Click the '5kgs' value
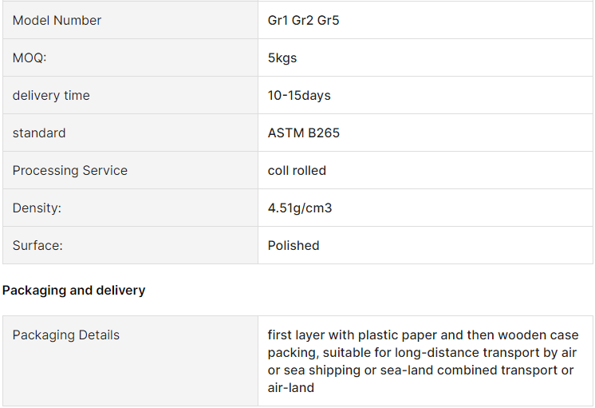Image resolution: width=595 pixels, height=408 pixels. [x=282, y=58]
